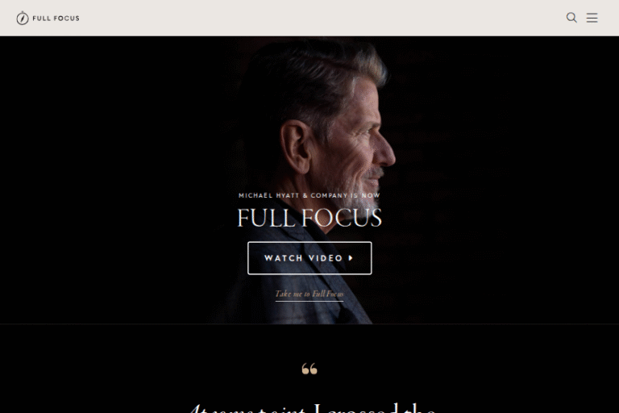The height and width of the screenshot is (413, 619).
Task: Click the Michael Hyatt & Company subtitle text
Action: tap(309, 195)
